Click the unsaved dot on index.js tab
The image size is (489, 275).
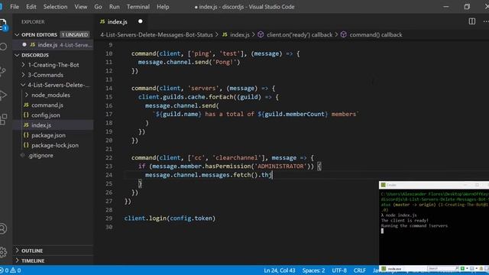[x=141, y=21]
